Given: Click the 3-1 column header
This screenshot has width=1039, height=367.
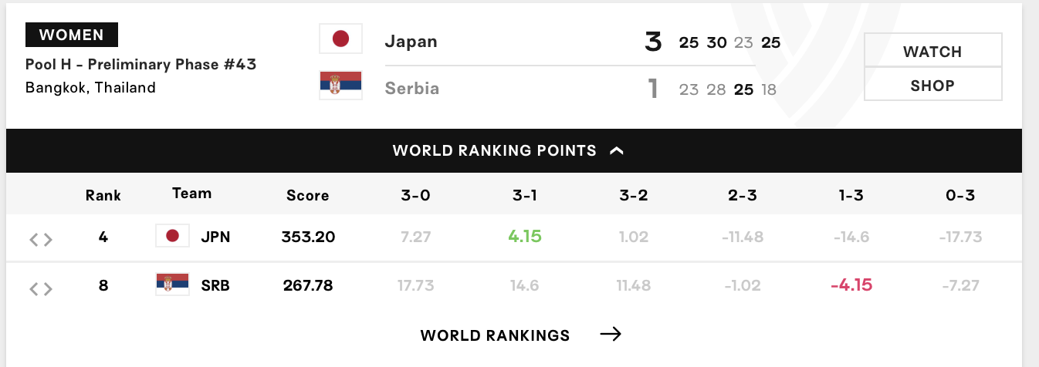Looking at the screenshot, I should [x=525, y=195].
